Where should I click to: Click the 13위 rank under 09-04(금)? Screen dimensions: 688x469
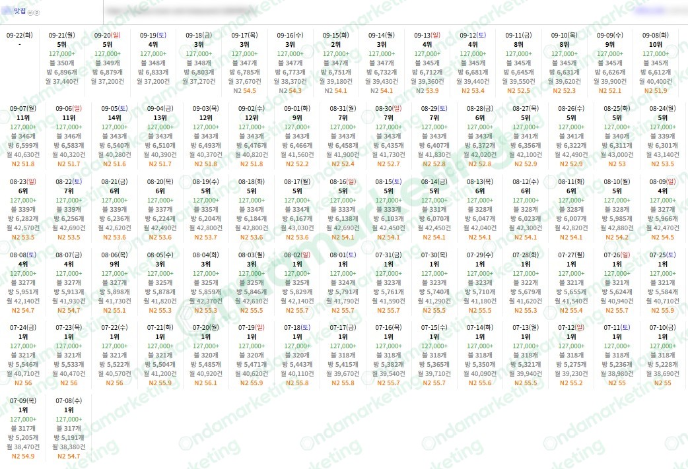coord(160,117)
